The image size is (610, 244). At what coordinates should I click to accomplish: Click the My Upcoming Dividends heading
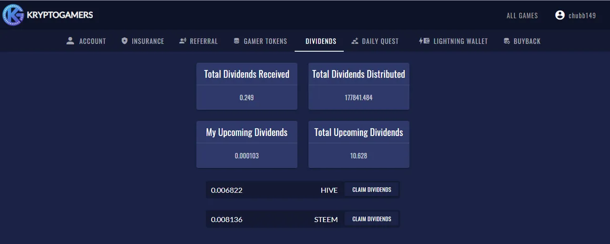[247, 132]
